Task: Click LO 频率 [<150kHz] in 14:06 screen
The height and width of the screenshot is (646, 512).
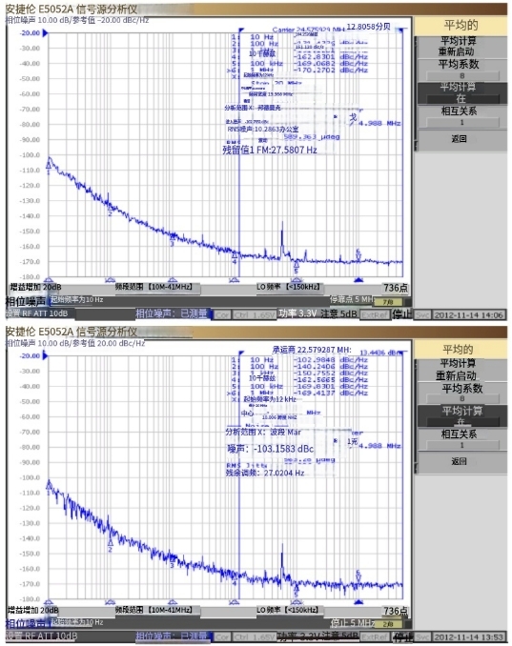Action: coord(288,287)
